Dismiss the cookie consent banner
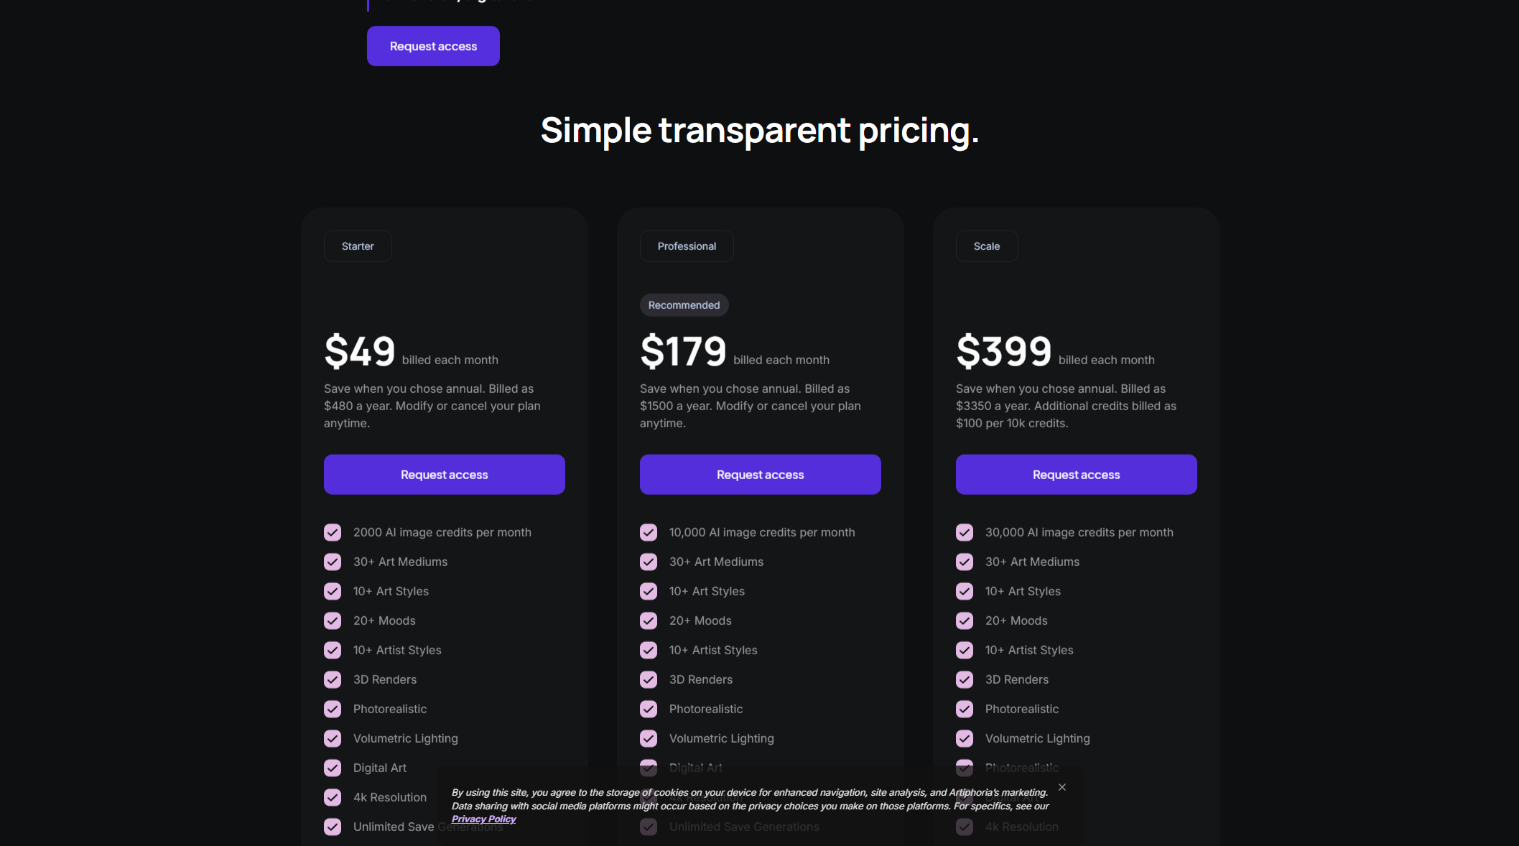The height and width of the screenshot is (846, 1519). 1062,788
